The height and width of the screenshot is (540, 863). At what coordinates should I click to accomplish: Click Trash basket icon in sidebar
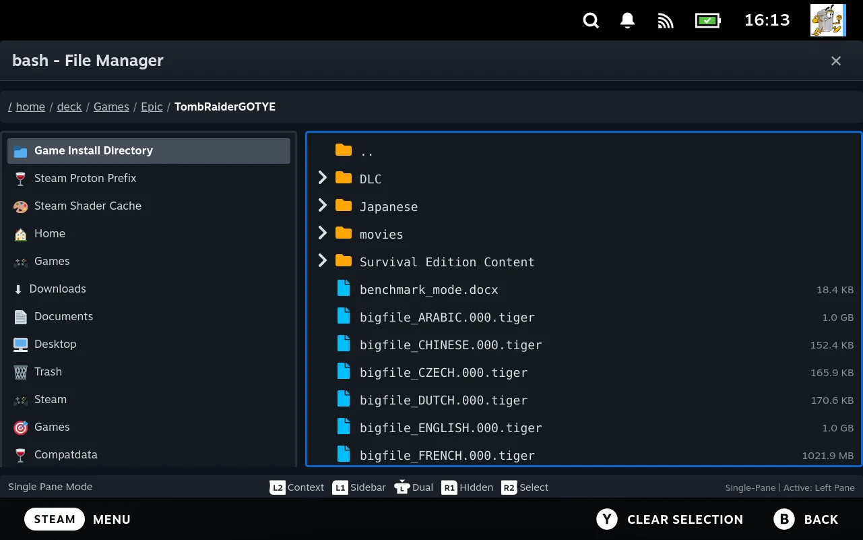point(20,372)
